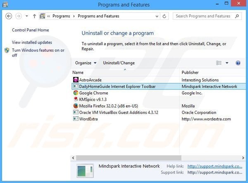Select the KMSpico v9.1.3 entry
Viewport: 248px width, 183px height.
(93, 99)
